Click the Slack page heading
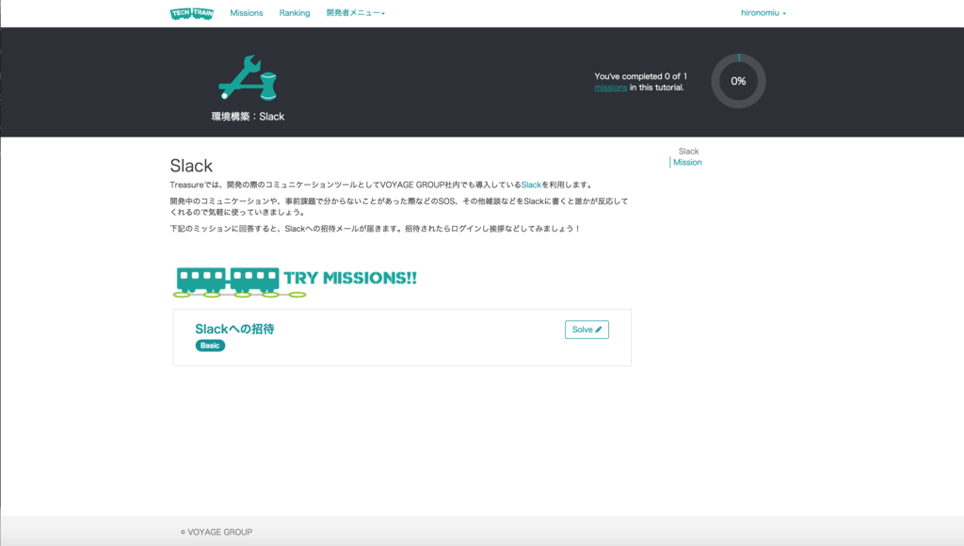The height and width of the screenshot is (546, 964). tap(191, 166)
